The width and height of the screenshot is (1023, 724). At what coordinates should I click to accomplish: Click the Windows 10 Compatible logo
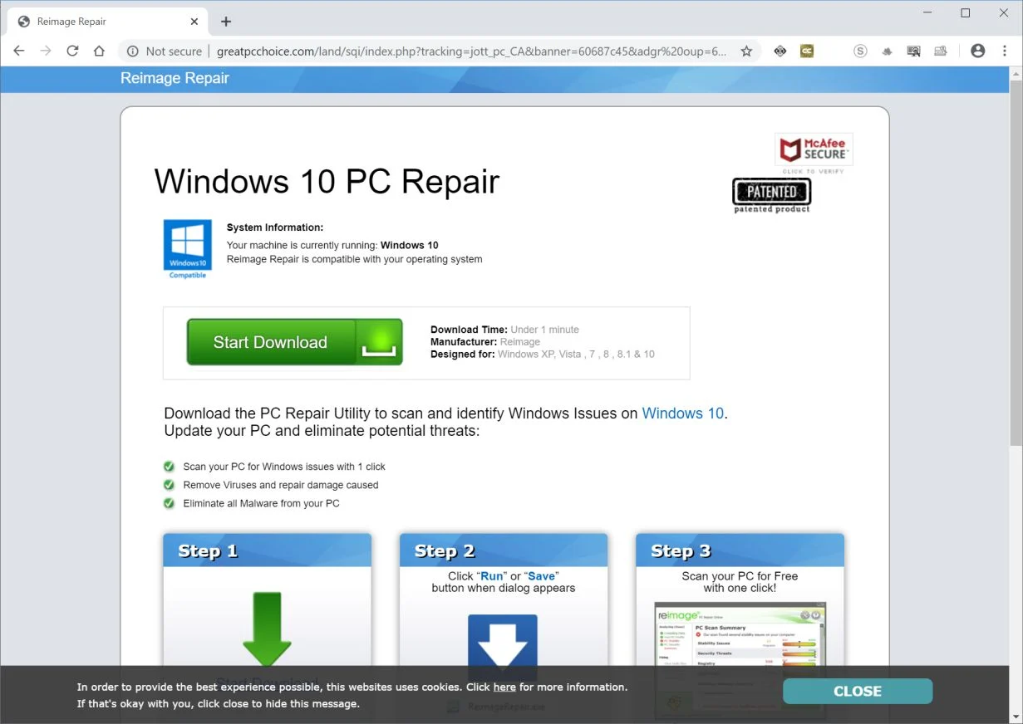point(188,249)
